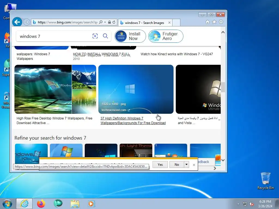279x209 pixels.
Task: Click the Show desktop strip at taskbar end
Action: 277,204
